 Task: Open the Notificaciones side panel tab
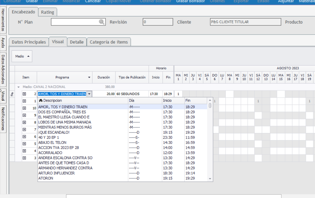3,119
